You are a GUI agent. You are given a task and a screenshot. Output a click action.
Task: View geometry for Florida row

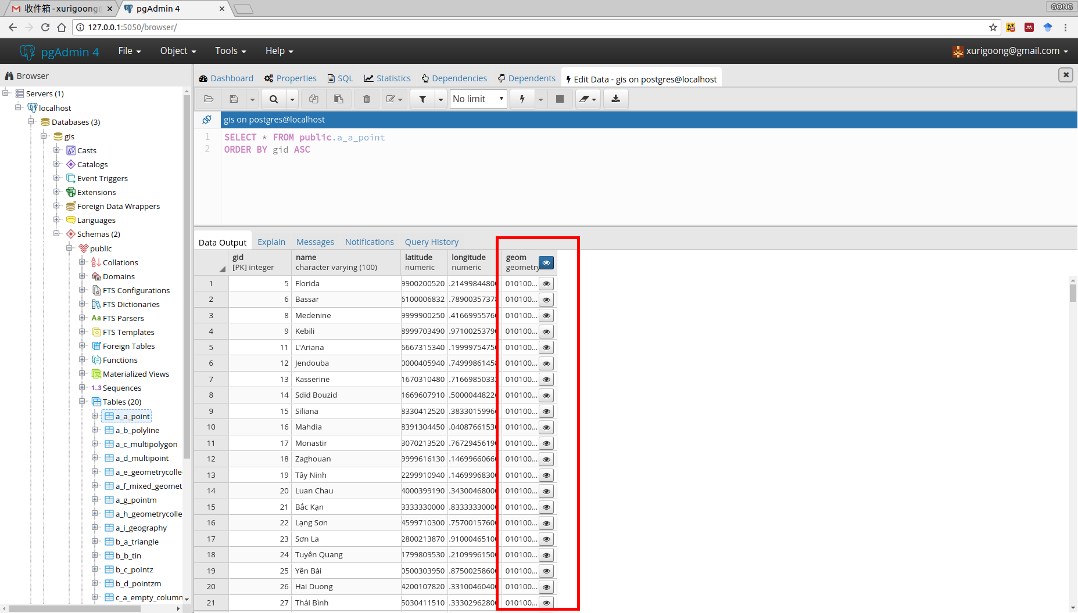546,284
